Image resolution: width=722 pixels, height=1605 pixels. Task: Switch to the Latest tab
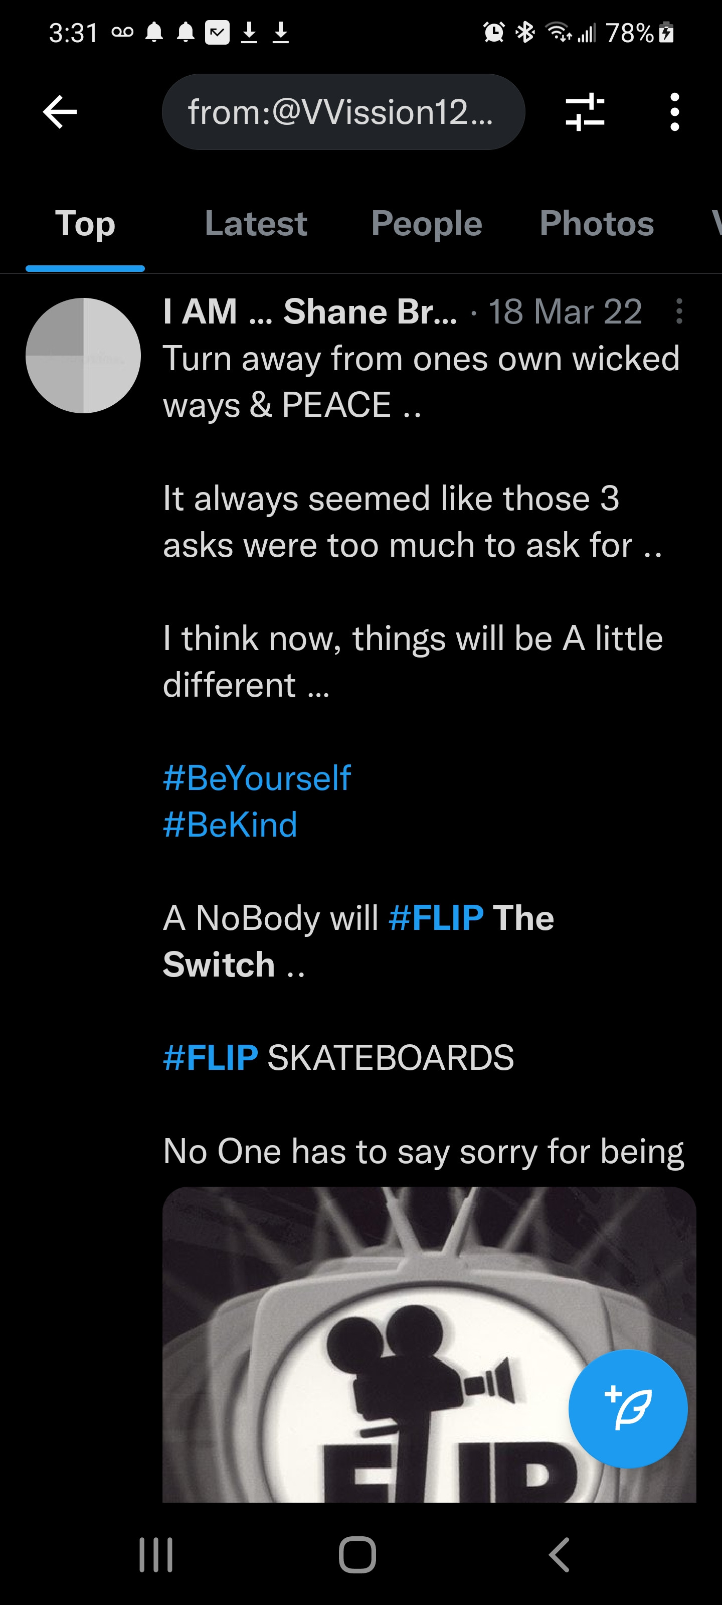click(x=255, y=224)
